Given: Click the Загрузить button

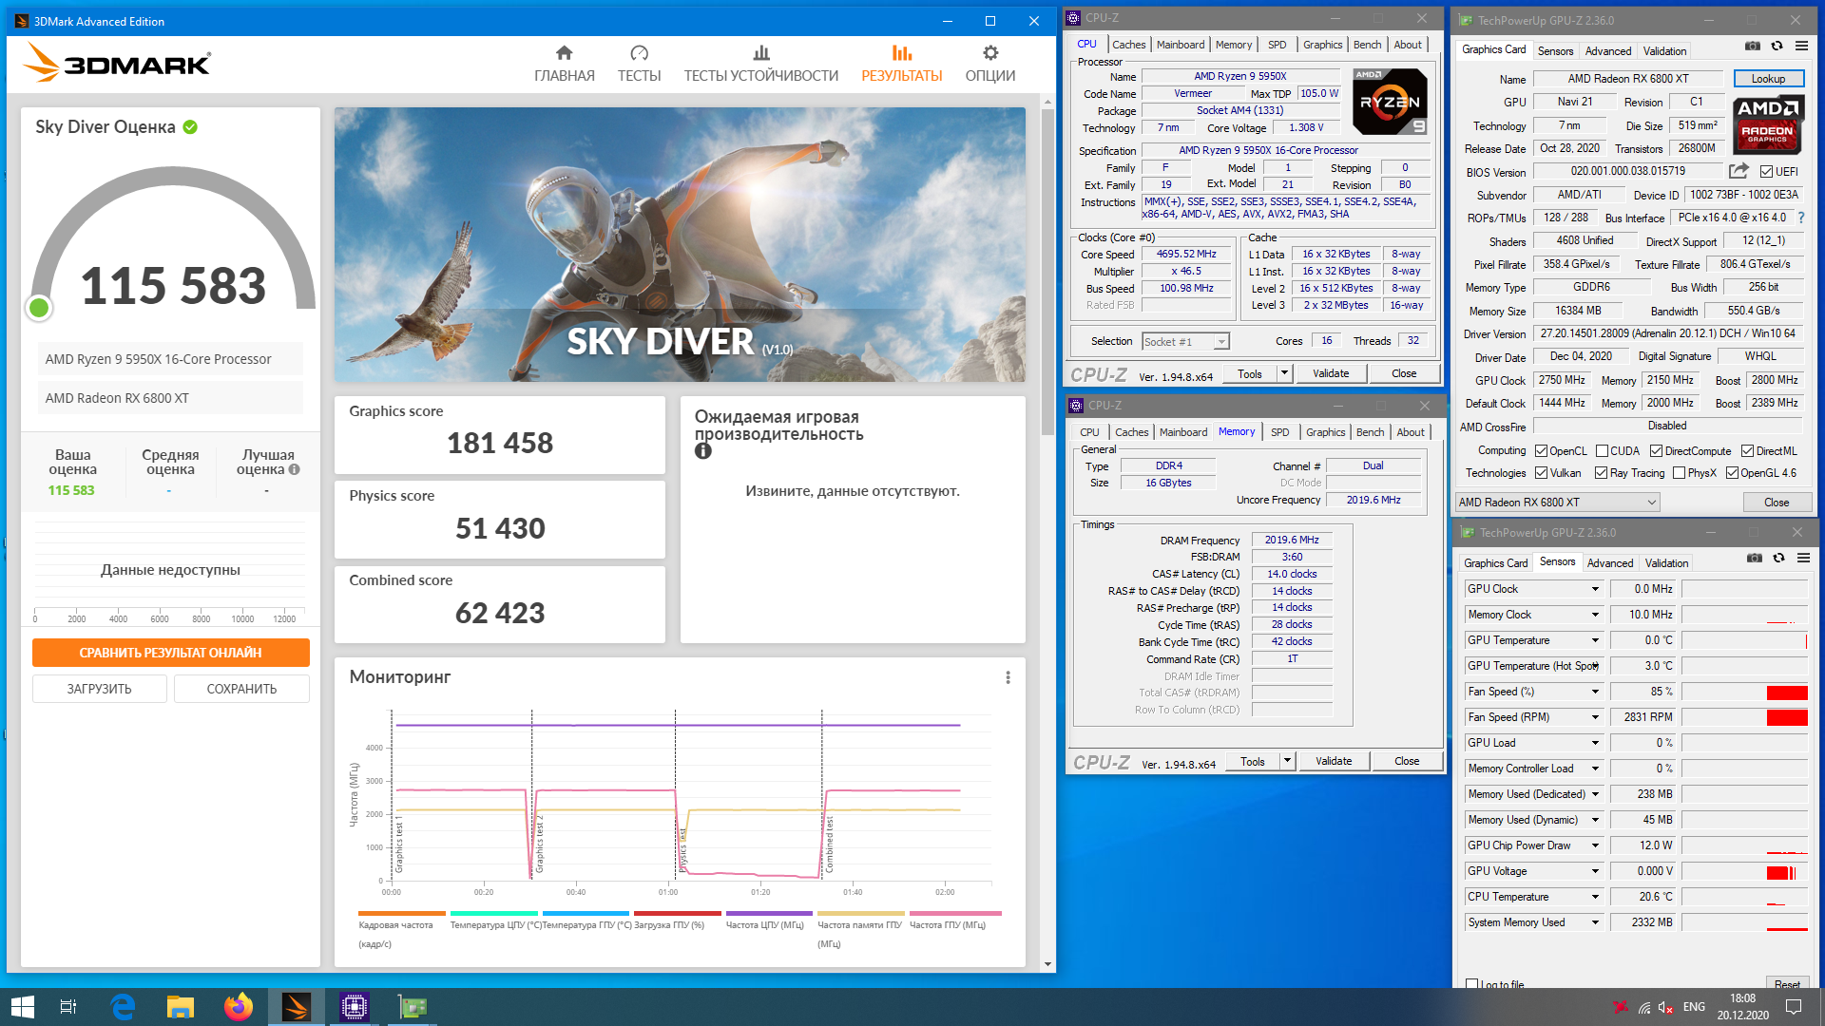Looking at the screenshot, I should point(100,689).
